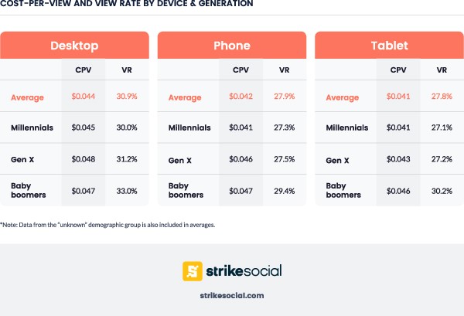Click Tablet average CPV value $0.041
The height and width of the screenshot is (316, 464).
click(398, 97)
